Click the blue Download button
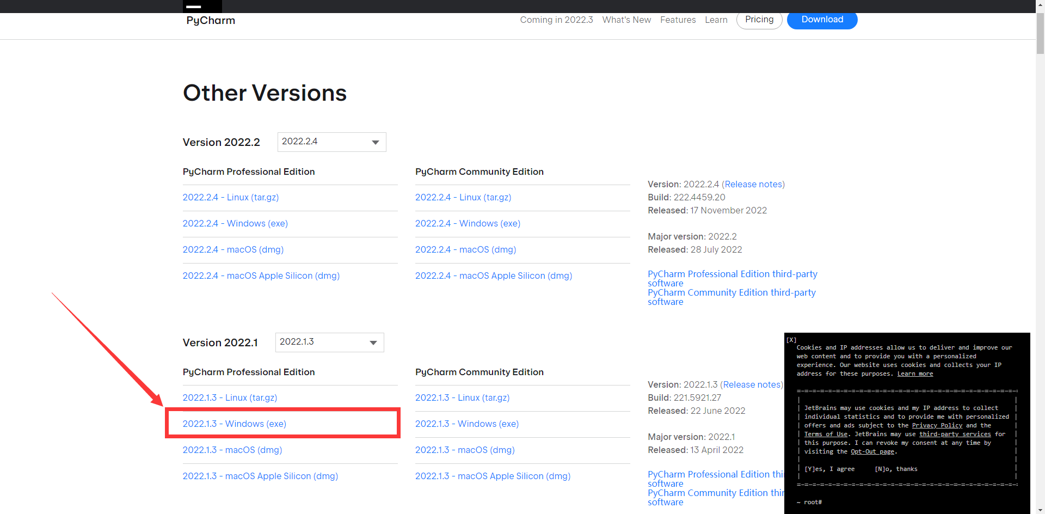 [x=822, y=20]
